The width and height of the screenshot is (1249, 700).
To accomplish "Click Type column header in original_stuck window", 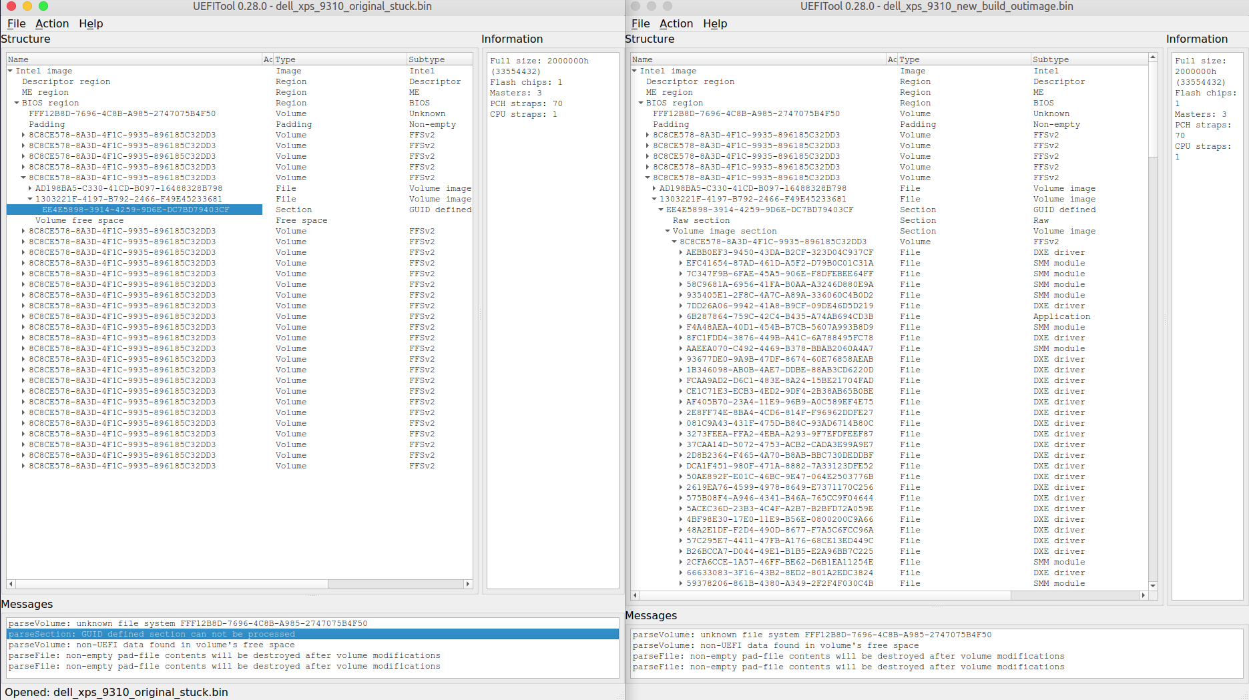I will point(340,59).
